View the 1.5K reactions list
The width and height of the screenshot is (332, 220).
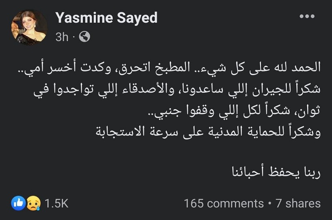pyautogui.click(x=56, y=203)
